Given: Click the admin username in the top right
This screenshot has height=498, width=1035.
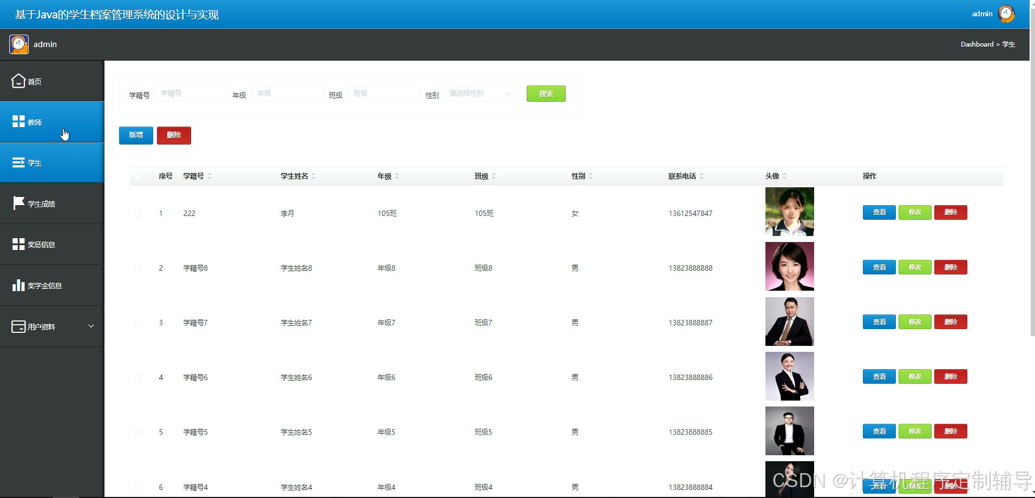Looking at the screenshot, I should pos(982,14).
